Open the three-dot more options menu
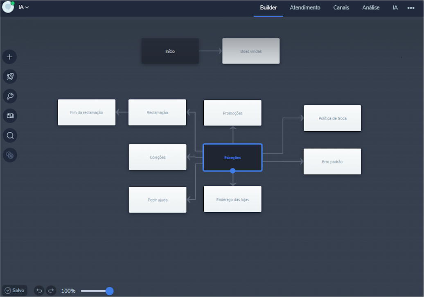The image size is (424, 297). tap(411, 8)
